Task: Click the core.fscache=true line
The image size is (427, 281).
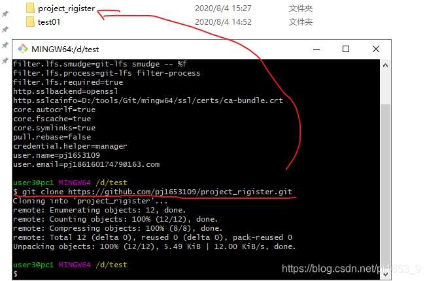Action: click(52, 119)
